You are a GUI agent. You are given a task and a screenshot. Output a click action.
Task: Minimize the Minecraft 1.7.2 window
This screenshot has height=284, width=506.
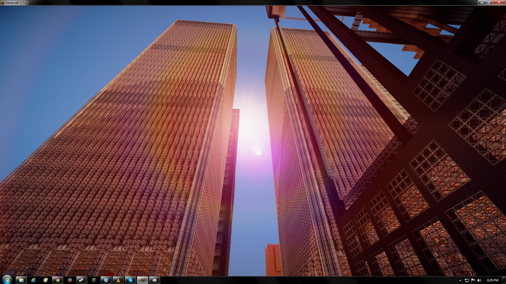pos(481,2)
